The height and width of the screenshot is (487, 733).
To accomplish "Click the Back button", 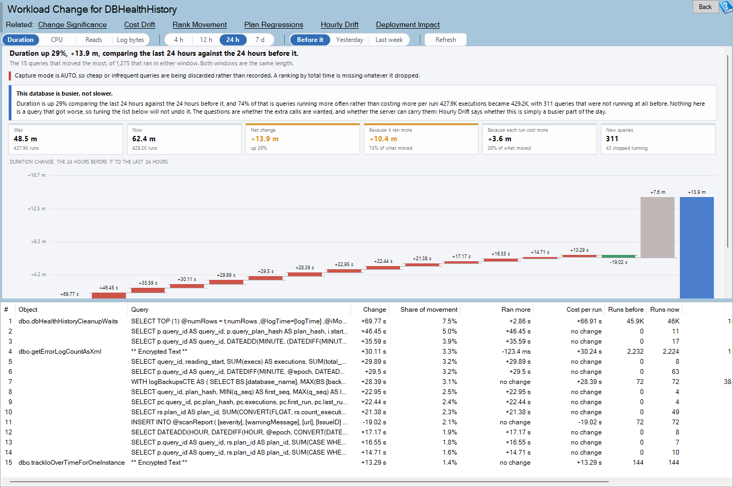I will pos(705,7).
